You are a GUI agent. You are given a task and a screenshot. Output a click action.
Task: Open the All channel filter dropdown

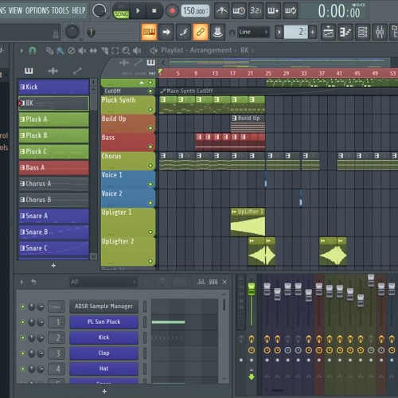tap(103, 282)
